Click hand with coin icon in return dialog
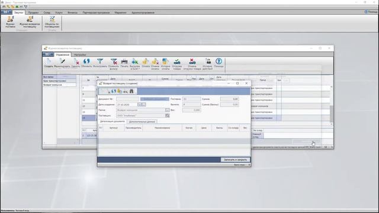This screenshot has width=379, height=213. pyautogui.click(x=120, y=91)
